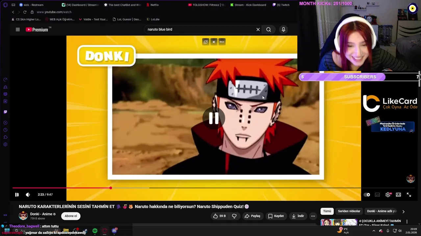Show hidden tray icons chevron

(x=374, y=231)
